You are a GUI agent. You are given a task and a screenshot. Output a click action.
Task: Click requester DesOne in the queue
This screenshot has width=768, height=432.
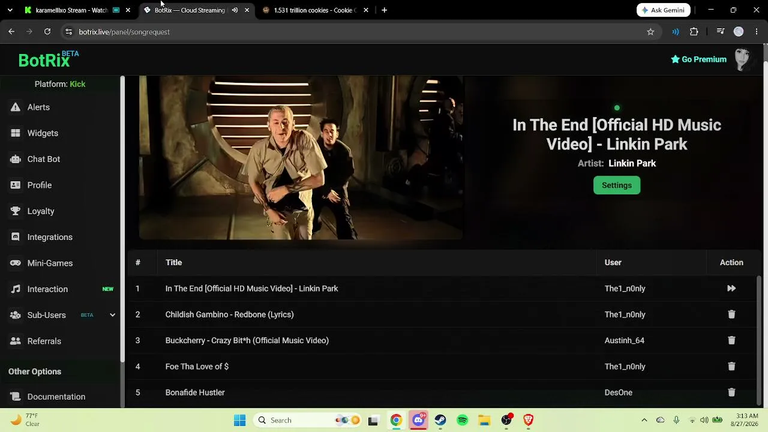618,392
